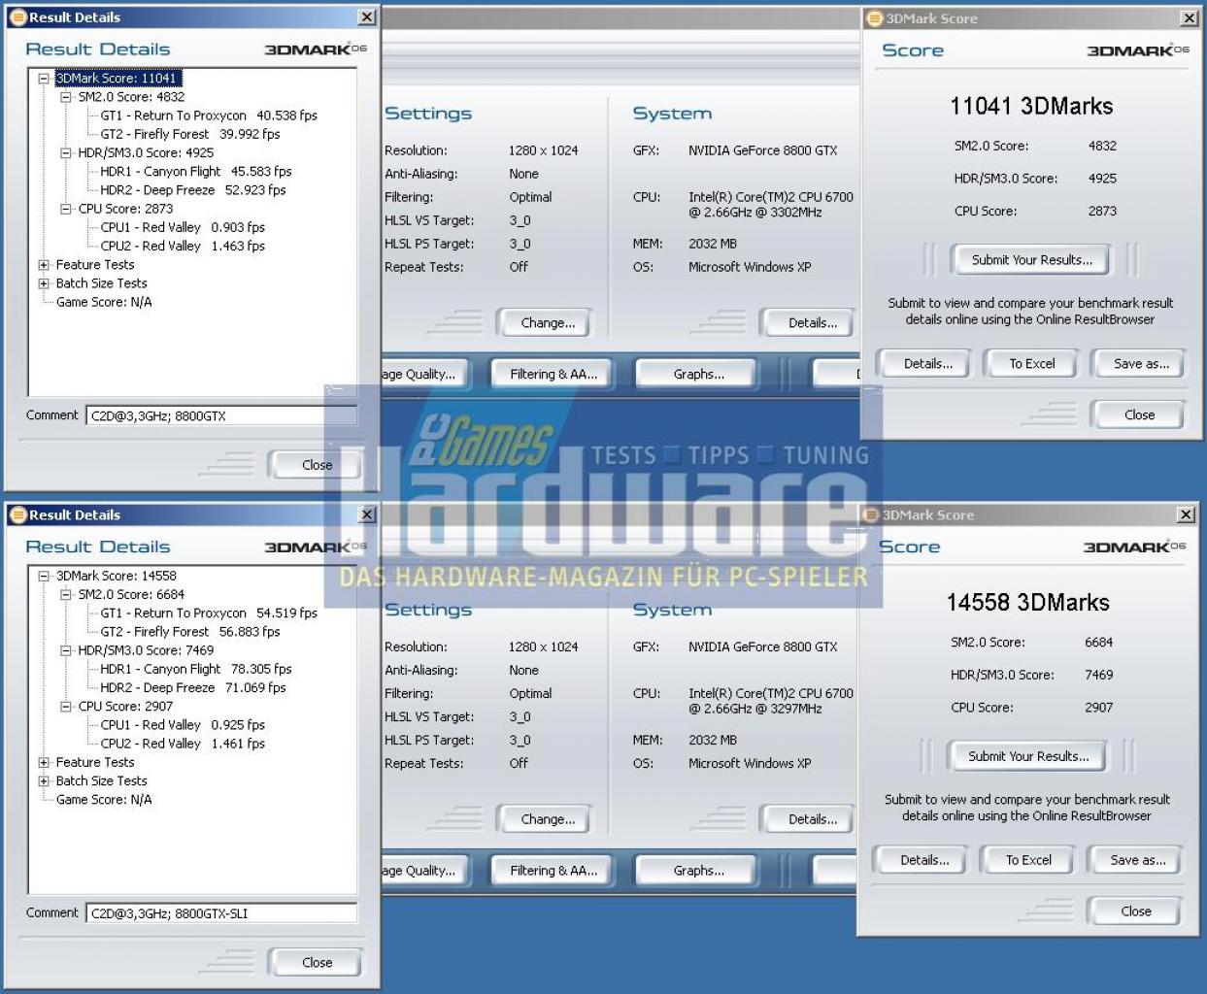Image resolution: width=1207 pixels, height=994 pixels.
Task: Click the X on the 14558 3DMark Score window
Action: click(1187, 514)
